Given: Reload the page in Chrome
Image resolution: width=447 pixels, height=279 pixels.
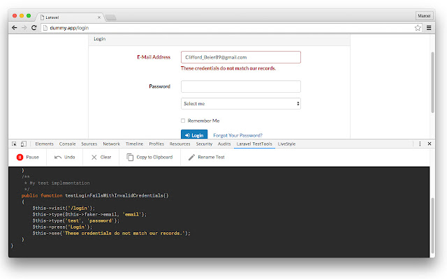Looking at the screenshot, I should [x=35, y=28].
